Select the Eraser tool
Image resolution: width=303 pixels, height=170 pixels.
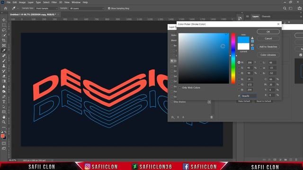coord(4,76)
